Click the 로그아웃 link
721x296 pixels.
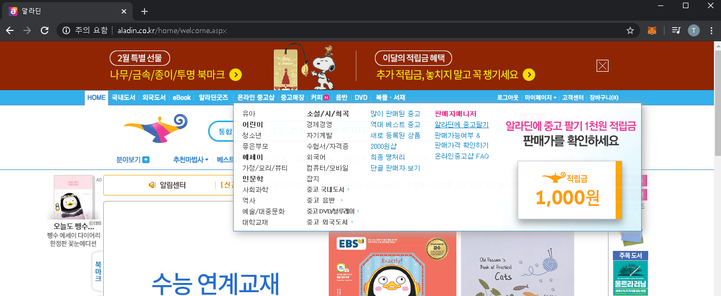(509, 98)
